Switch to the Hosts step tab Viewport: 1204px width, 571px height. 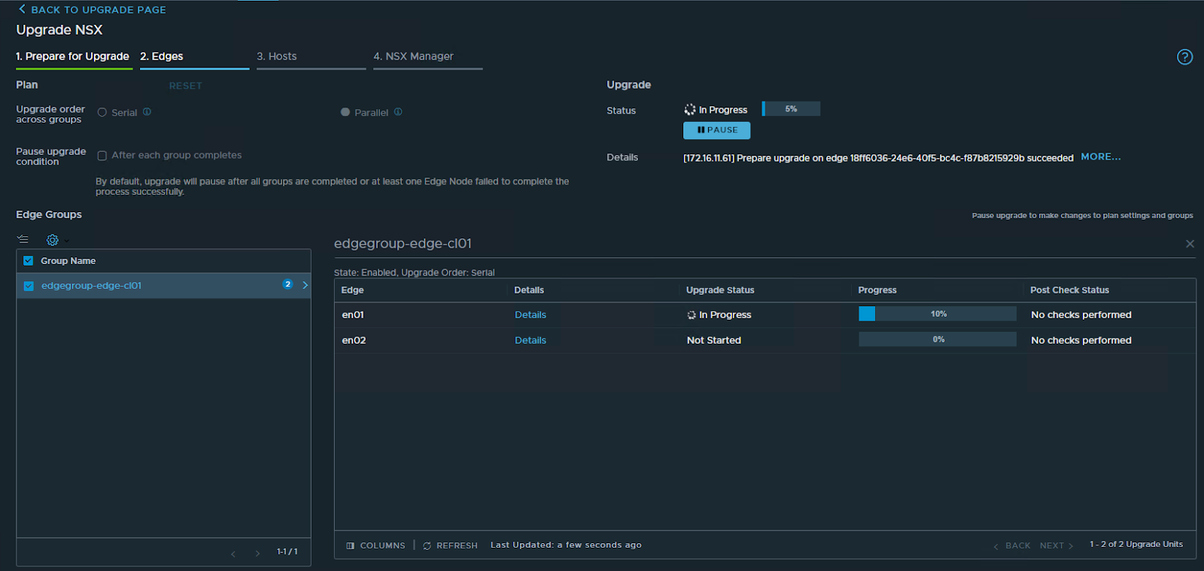pos(277,56)
